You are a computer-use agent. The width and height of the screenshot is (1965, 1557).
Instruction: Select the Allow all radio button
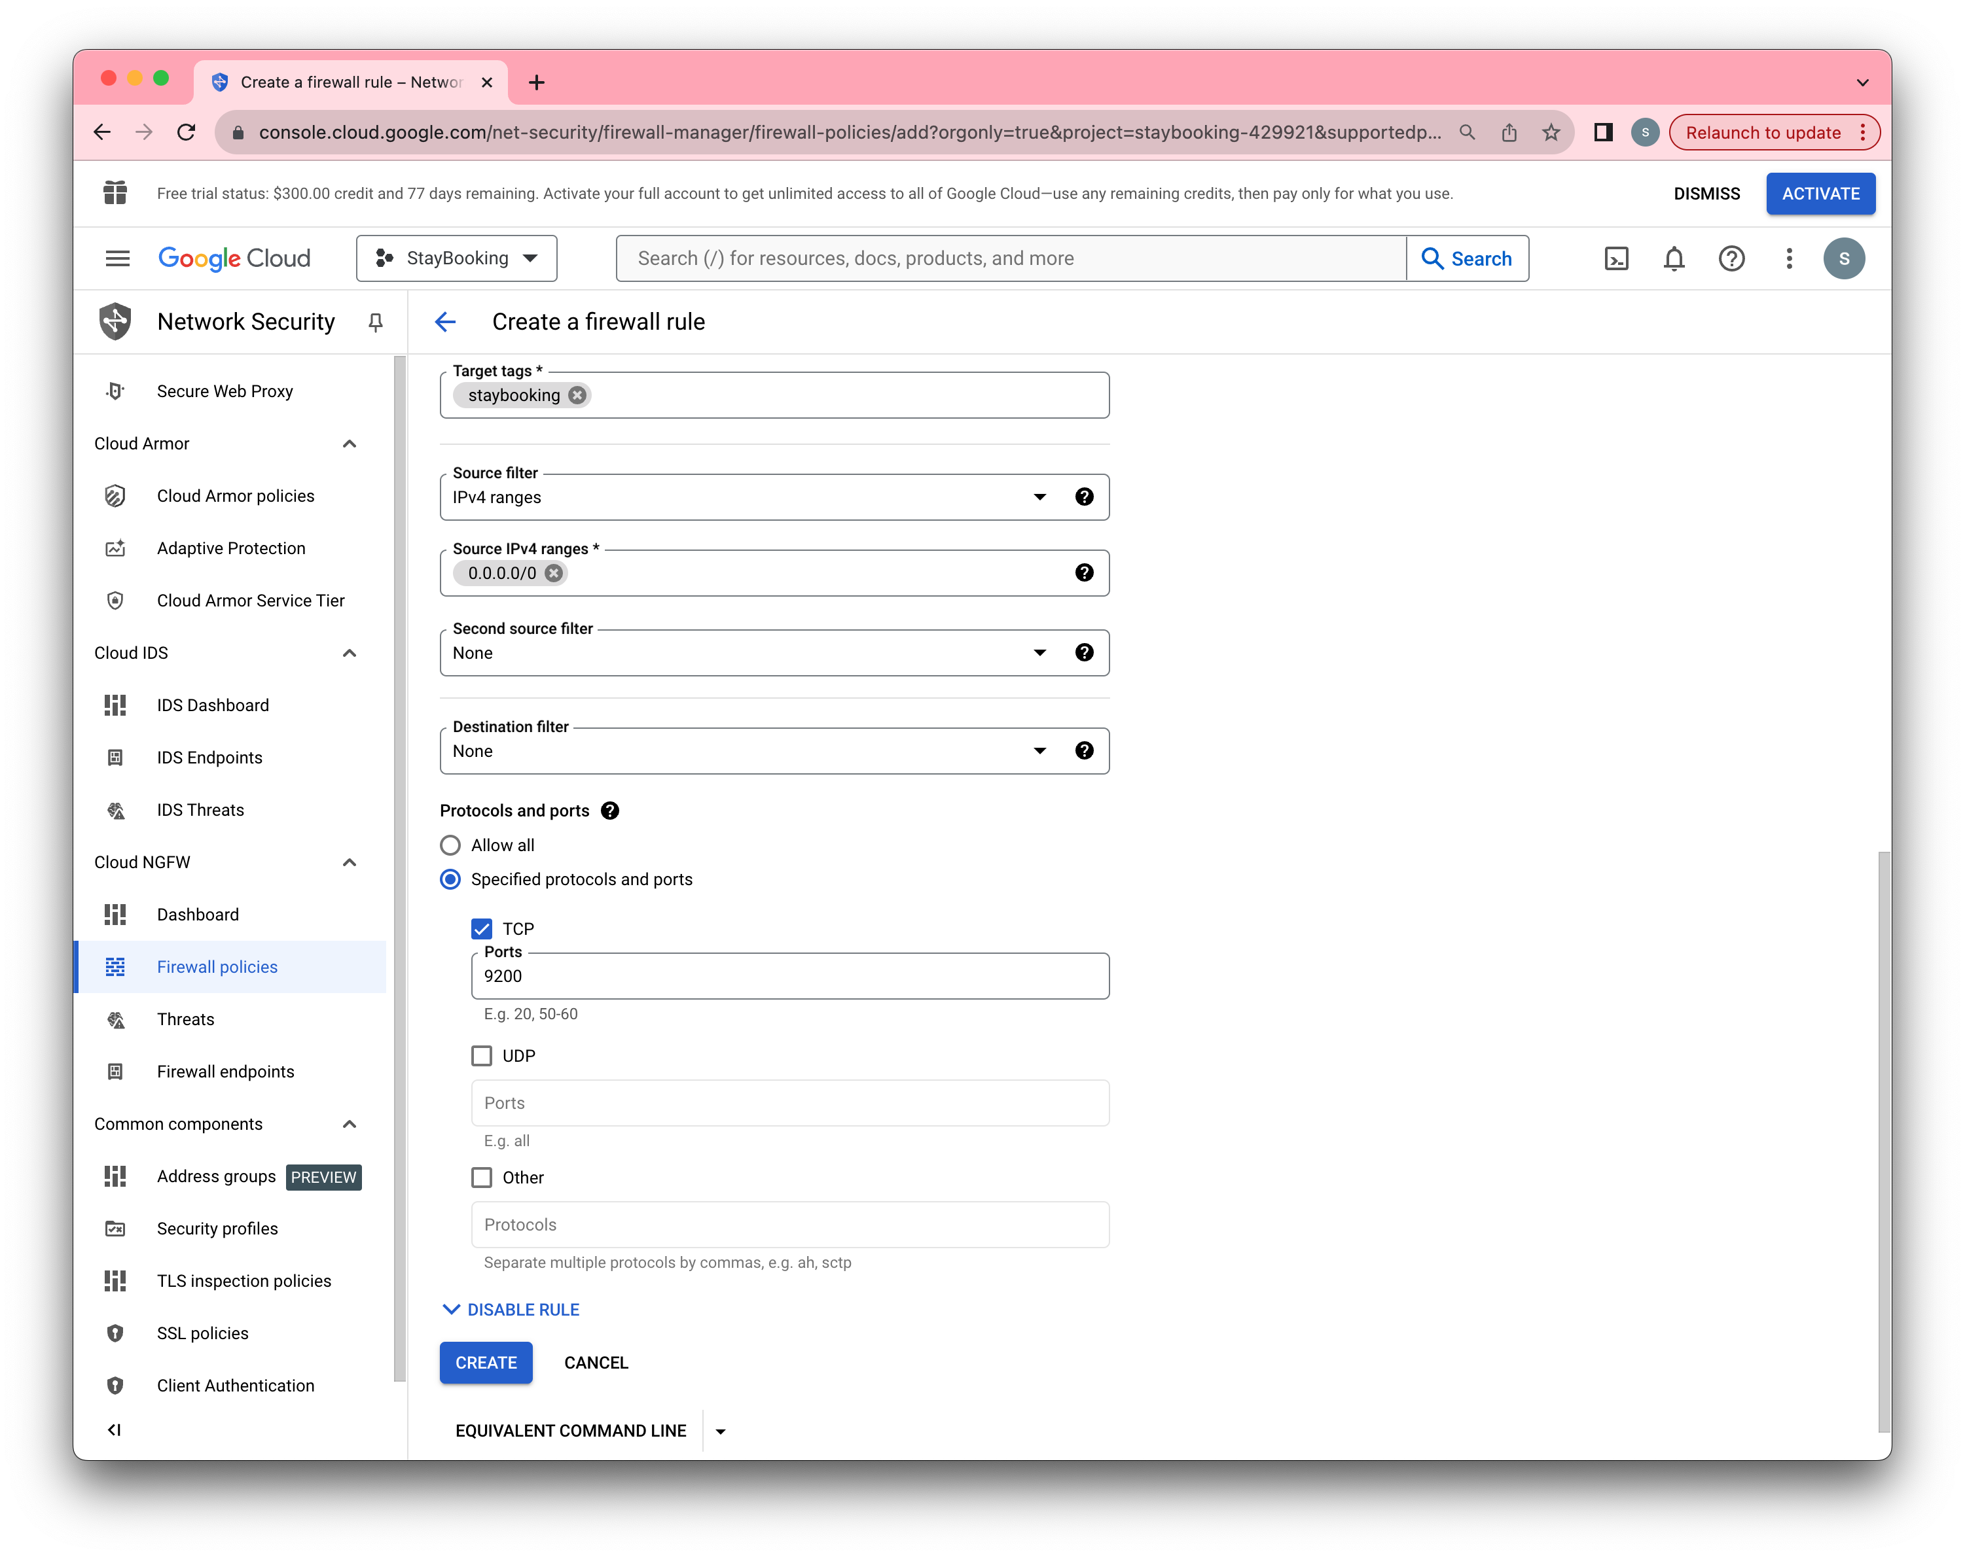(450, 845)
